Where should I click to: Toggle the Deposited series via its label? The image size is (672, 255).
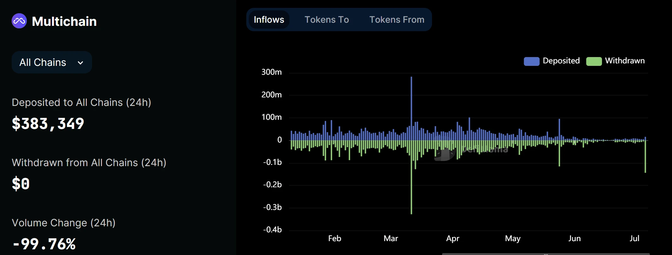coord(561,61)
